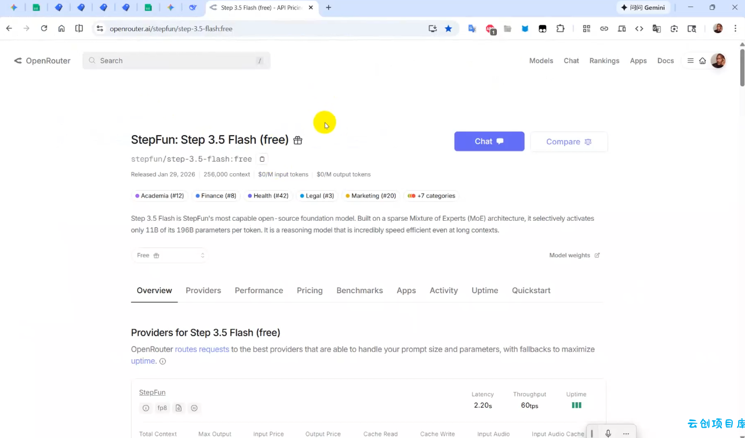
Task: Bookmark this page with the star icon
Action: coord(448,28)
